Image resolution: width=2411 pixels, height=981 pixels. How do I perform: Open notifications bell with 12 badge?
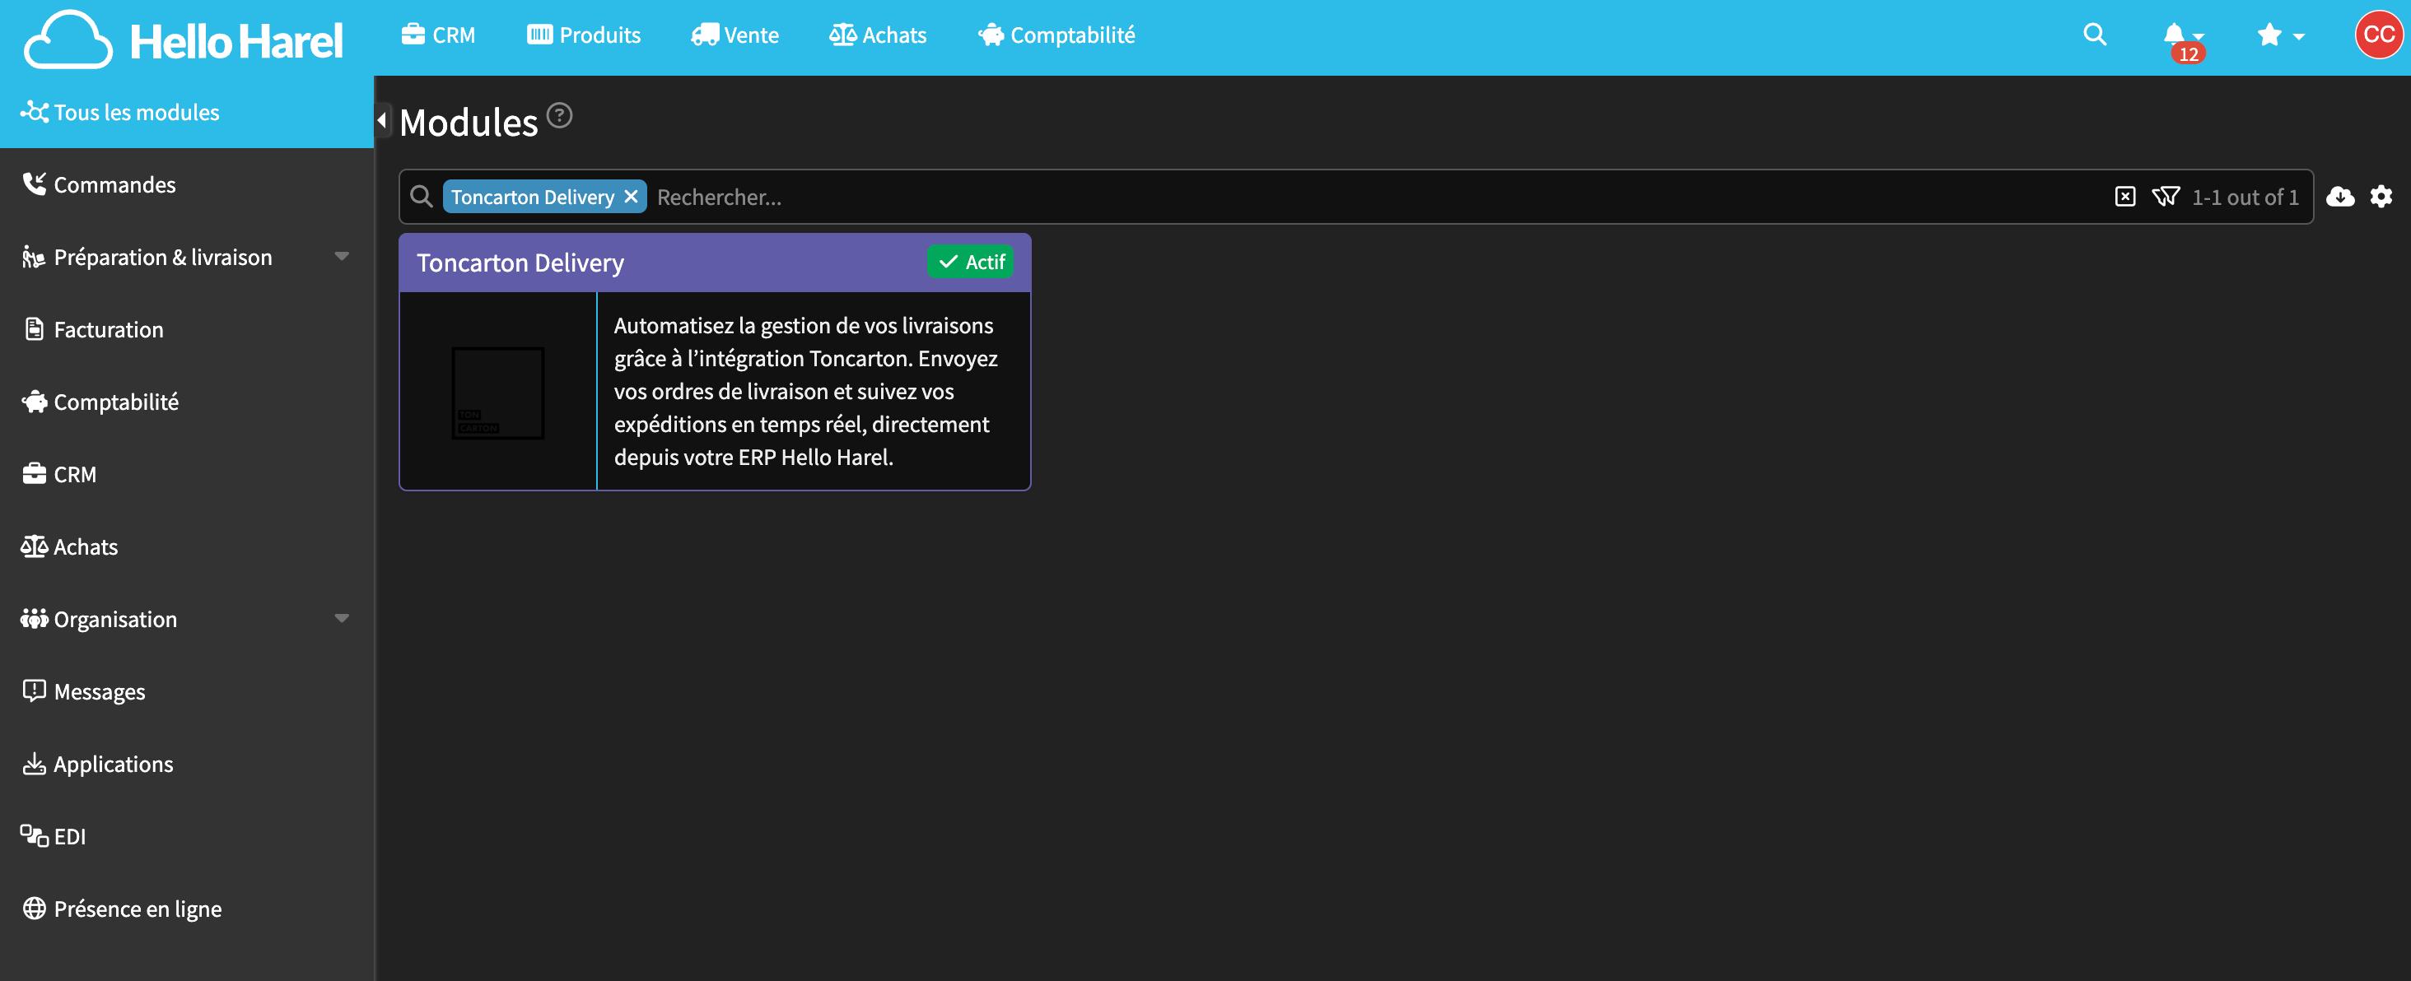2183,40
